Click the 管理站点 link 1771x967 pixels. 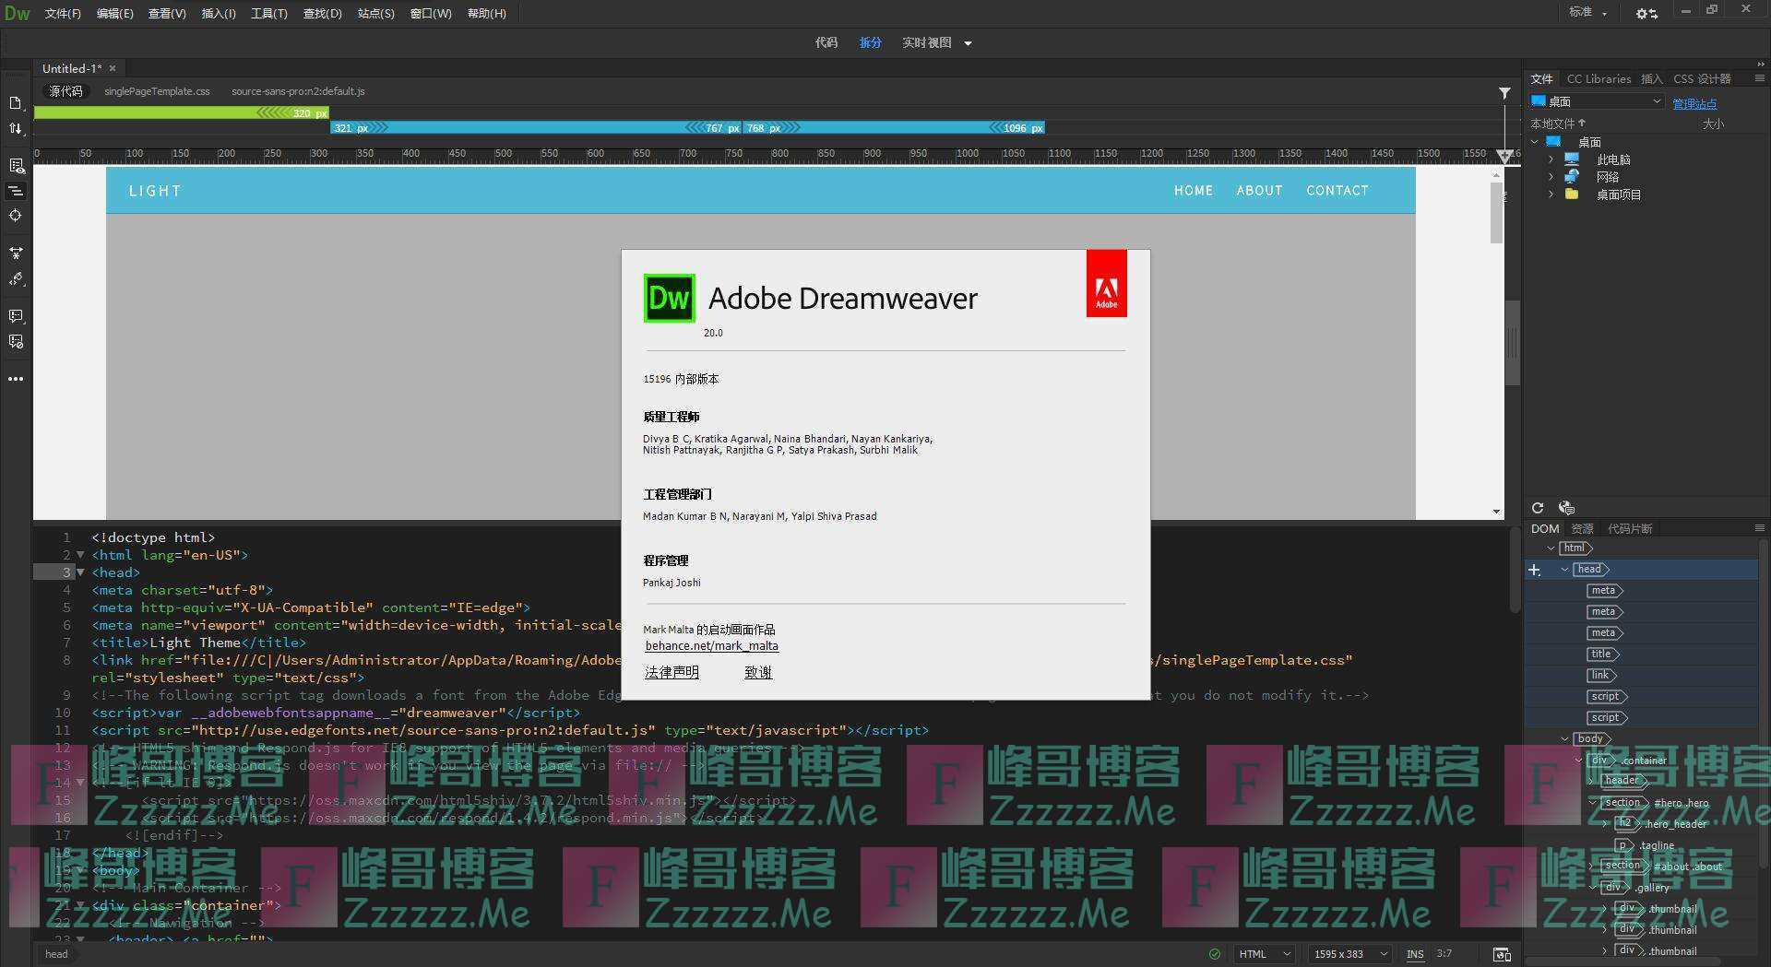click(x=1694, y=103)
